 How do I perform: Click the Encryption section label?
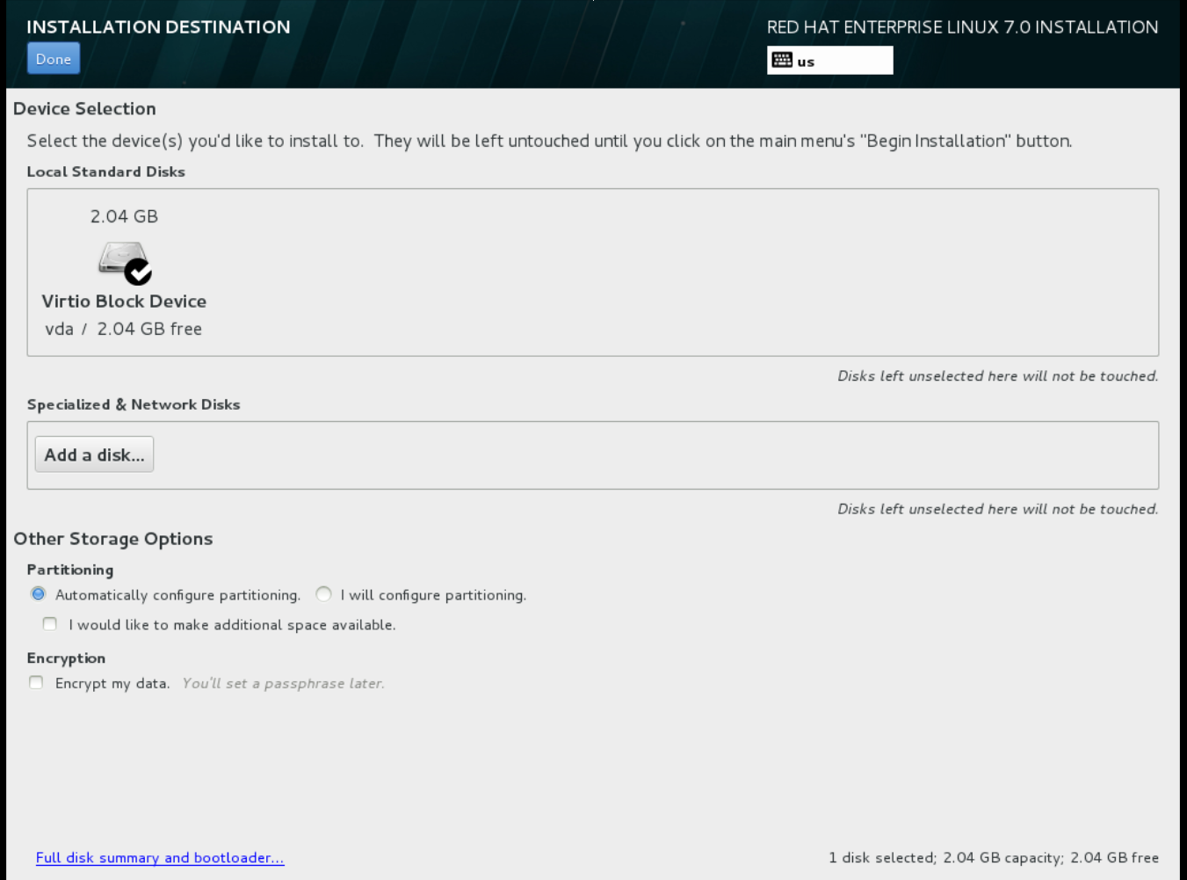(x=66, y=658)
